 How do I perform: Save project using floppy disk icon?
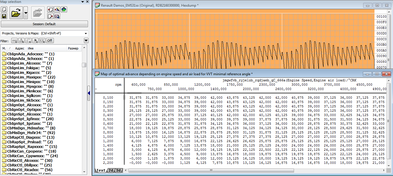pos(4,16)
